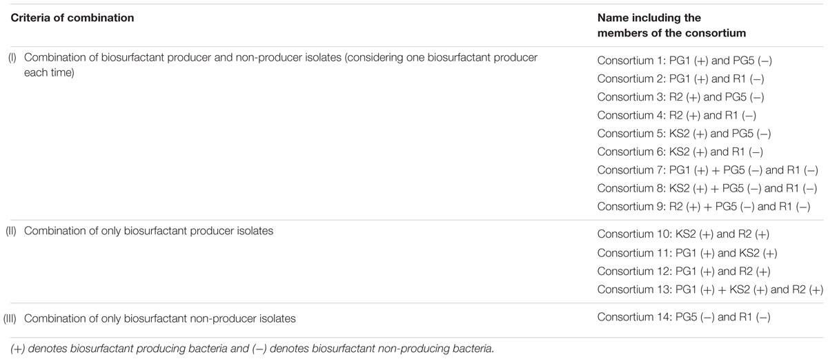Click the Consortium 8 entry starting with KS2
Viewport: 828px width, 359px height.
(707, 189)
